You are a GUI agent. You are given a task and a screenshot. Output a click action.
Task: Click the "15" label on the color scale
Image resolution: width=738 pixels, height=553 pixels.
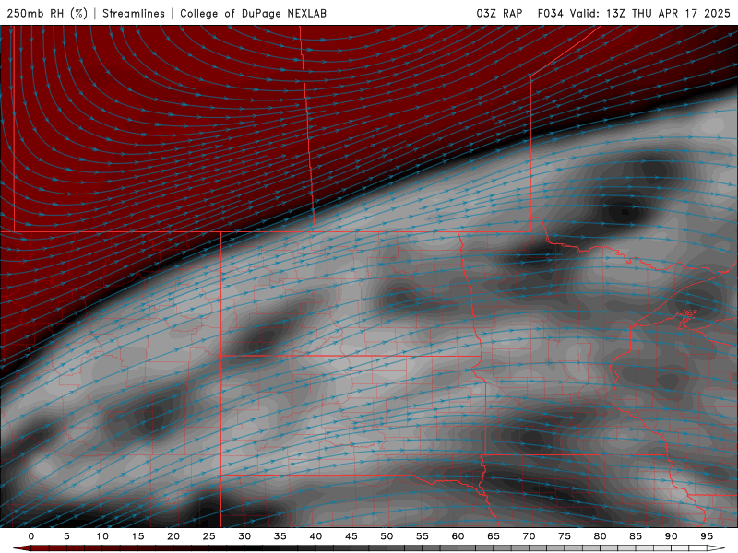click(x=137, y=536)
